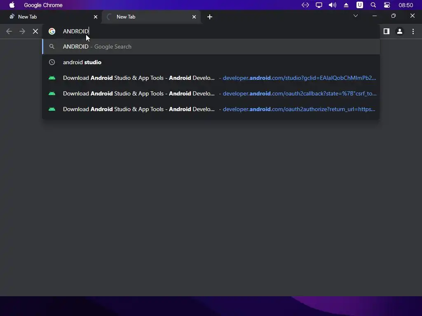
Task: Open Control Center icon
Action: pyautogui.click(x=387, y=5)
